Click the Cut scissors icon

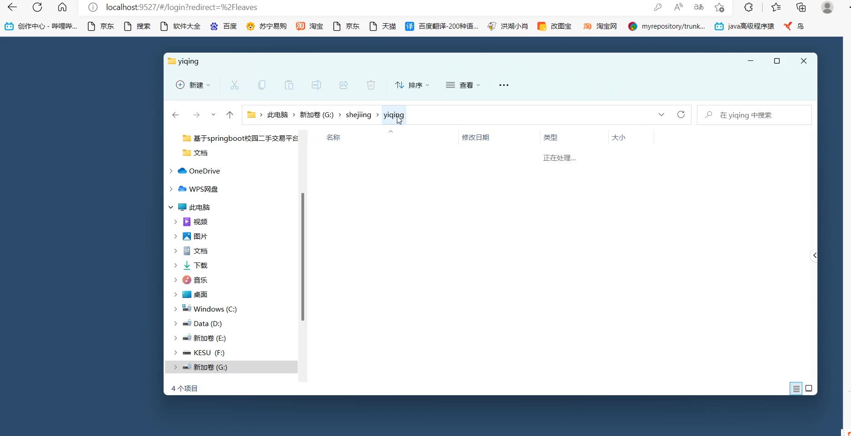(x=235, y=85)
